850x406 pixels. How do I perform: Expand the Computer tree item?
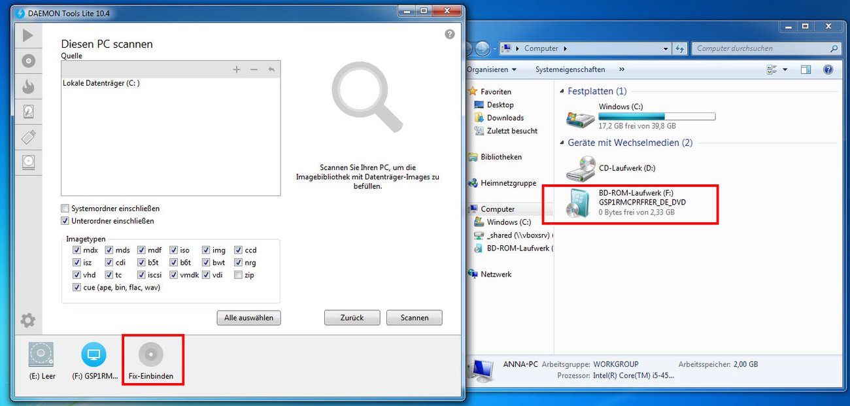pos(468,209)
